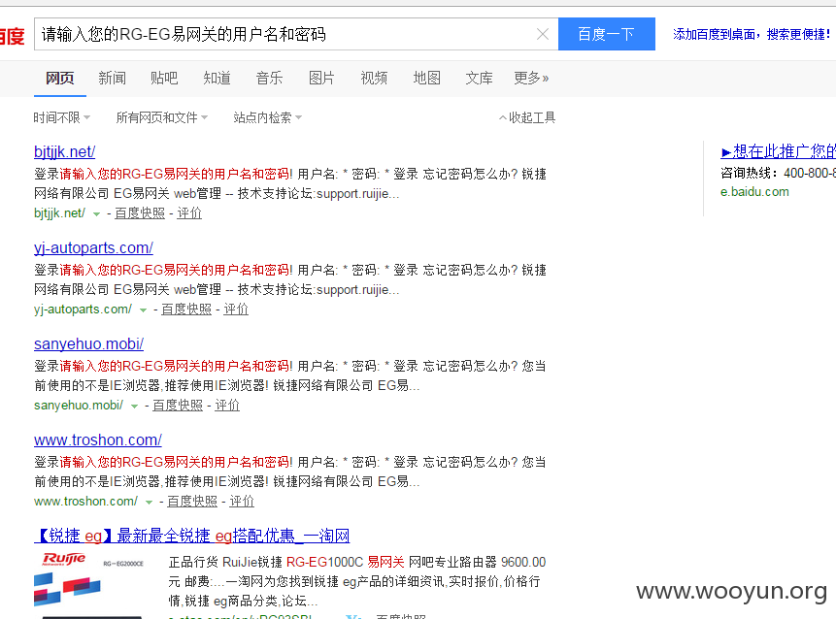This screenshot has height=619, width=836.
Task: Open the 音乐 tab
Action: point(269,79)
